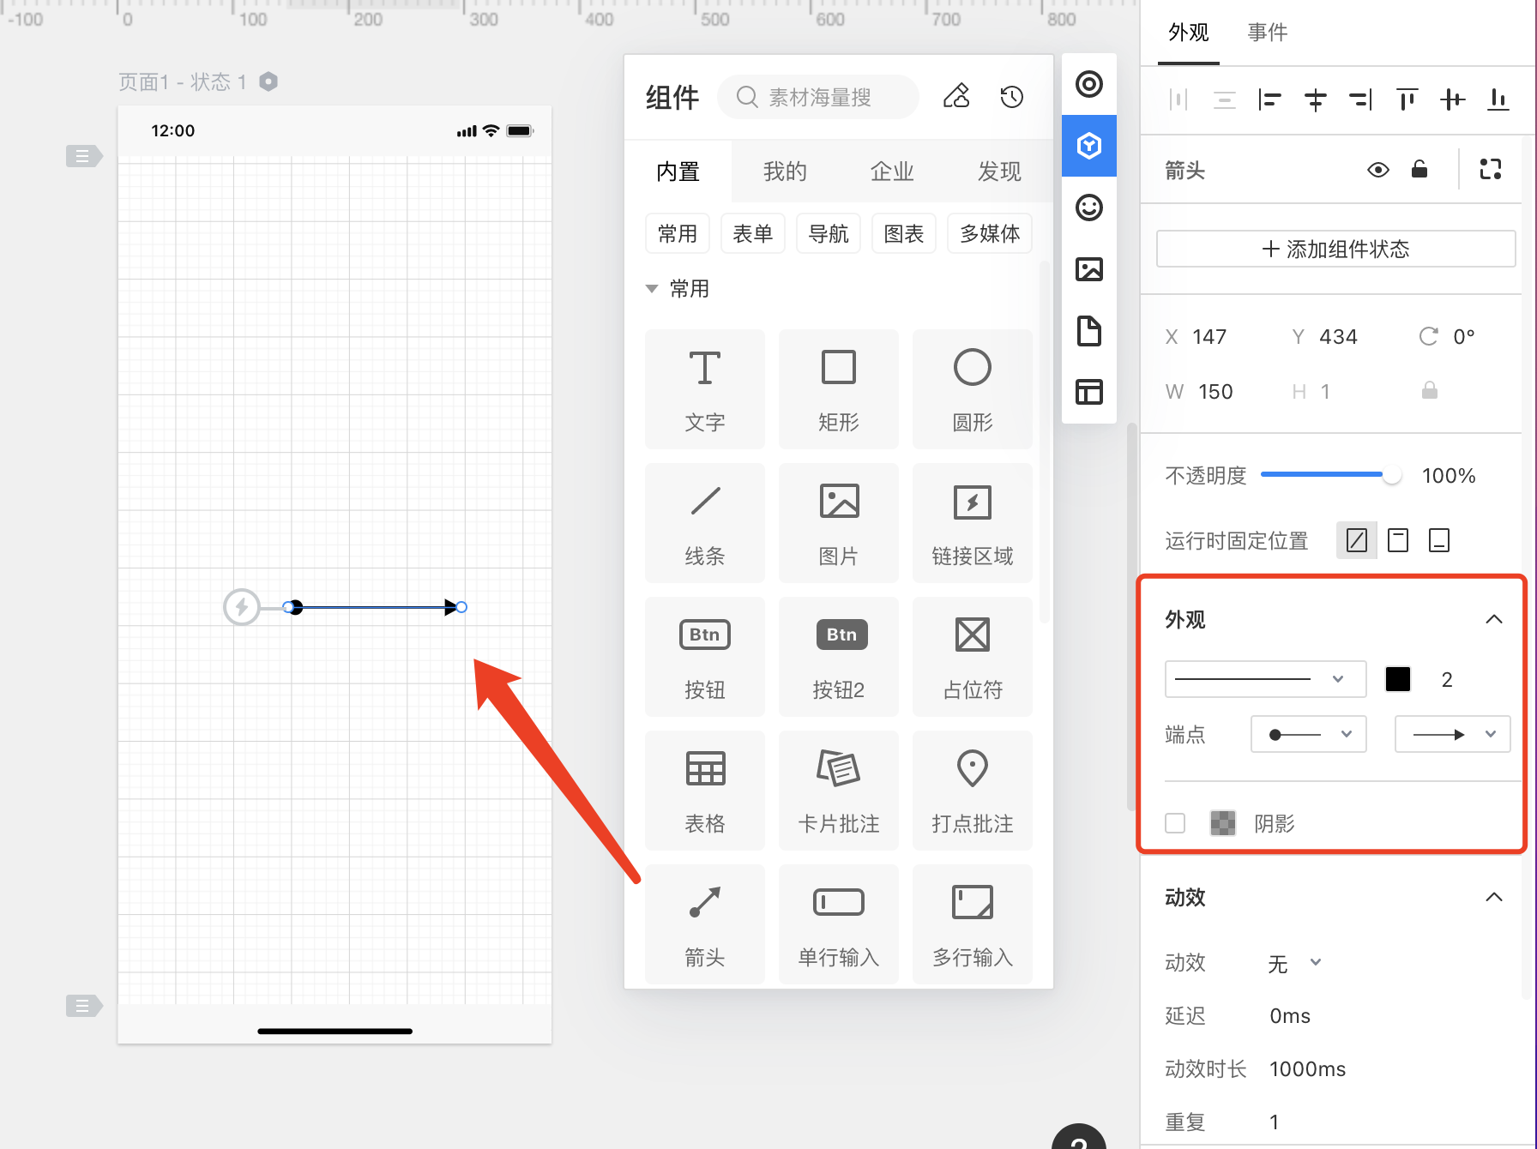This screenshot has height=1149, width=1537.
Task: Open the end endpoint arrow dropdown
Action: [x=1452, y=734]
